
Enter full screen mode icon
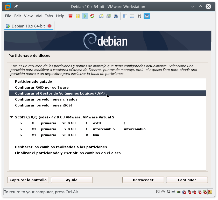[x=139, y=16]
